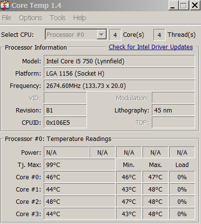This screenshot has width=201, height=224.
Task: Click Core #0 load percentage
Action: (182, 177)
